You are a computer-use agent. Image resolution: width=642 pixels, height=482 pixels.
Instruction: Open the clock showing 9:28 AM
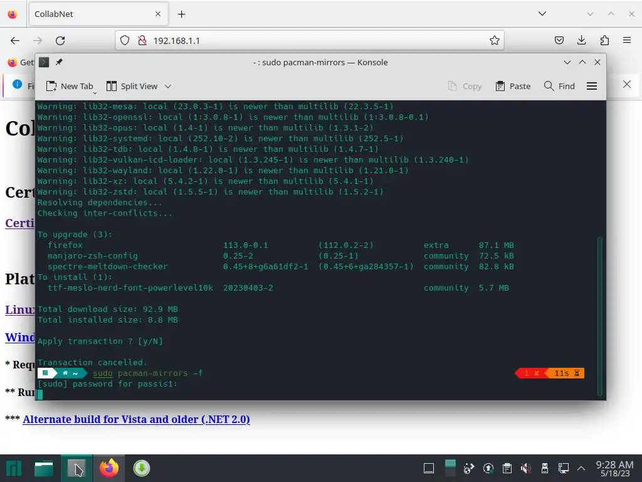(614, 468)
